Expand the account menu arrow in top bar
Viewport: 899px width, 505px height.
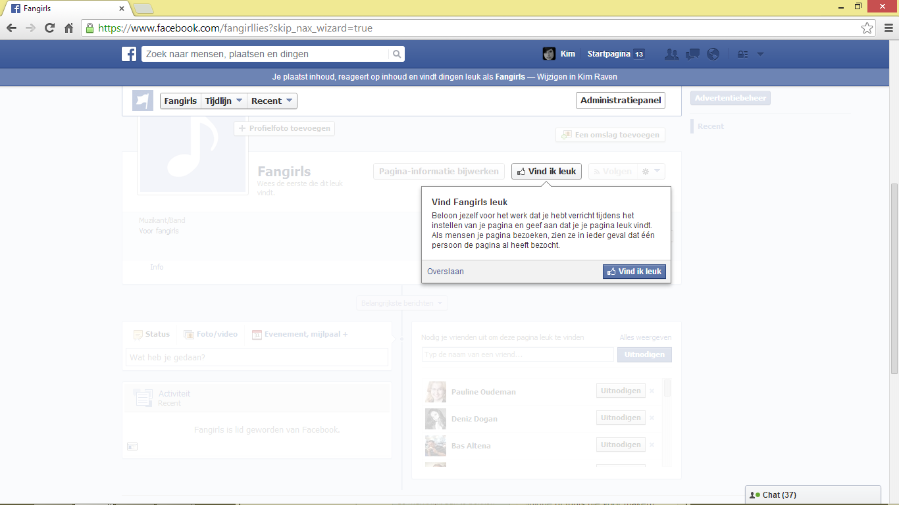(760, 55)
